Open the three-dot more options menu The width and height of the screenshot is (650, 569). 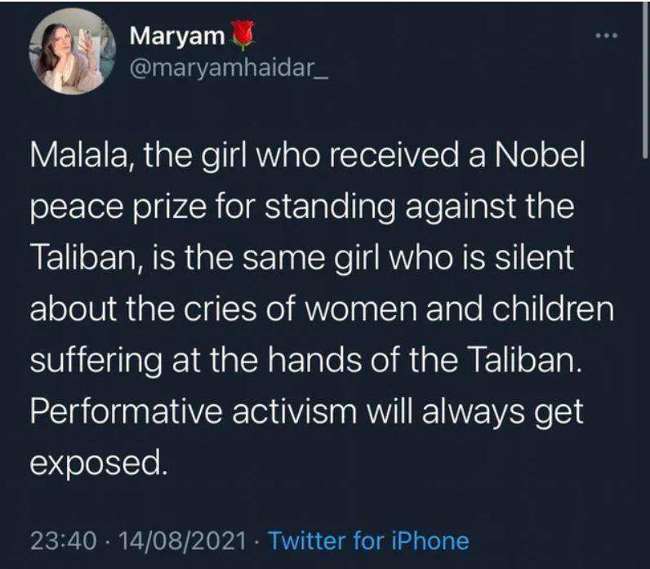click(607, 36)
